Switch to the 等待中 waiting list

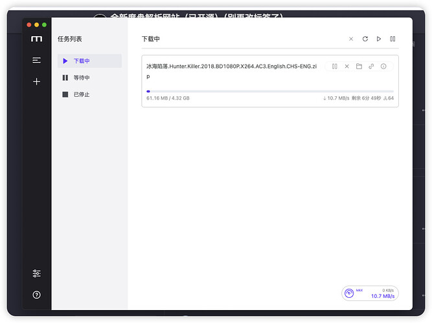pyautogui.click(x=89, y=78)
